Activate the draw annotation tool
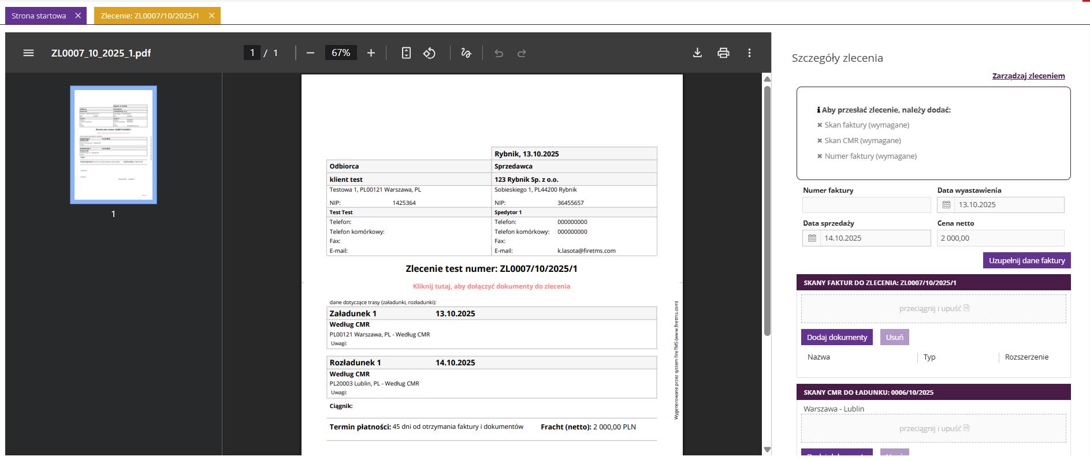 tap(466, 53)
